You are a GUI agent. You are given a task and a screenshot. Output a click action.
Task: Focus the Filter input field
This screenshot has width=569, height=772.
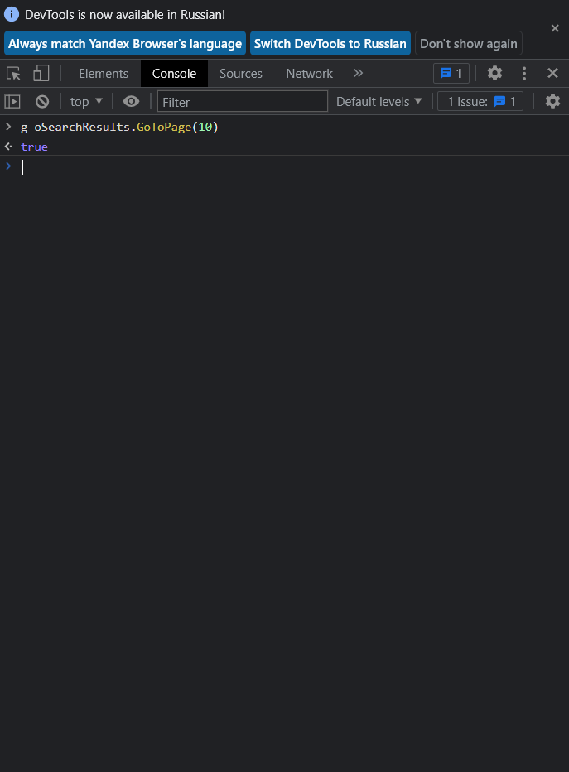coord(242,101)
